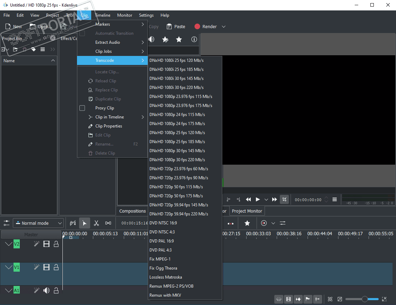Collapse track A1 chevron
This screenshot has width=396, height=305.
9,291
